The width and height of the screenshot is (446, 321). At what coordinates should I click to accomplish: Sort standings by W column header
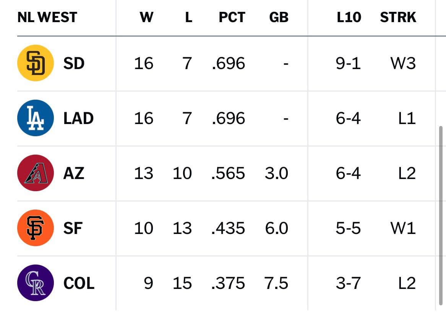click(x=146, y=17)
